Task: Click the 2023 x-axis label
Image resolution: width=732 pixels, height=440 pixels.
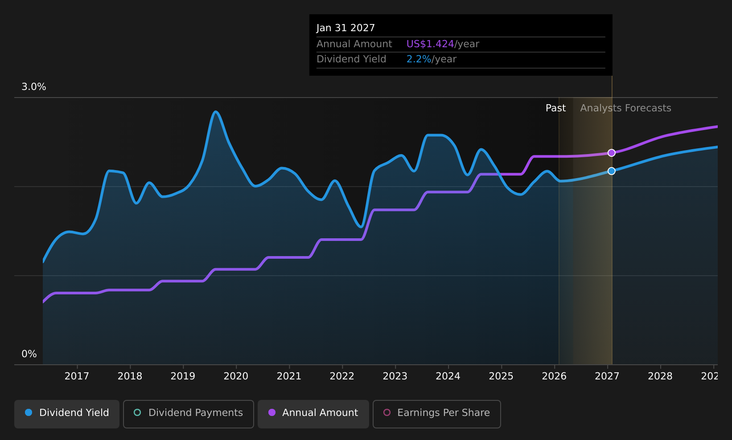Action: (395, 376)
